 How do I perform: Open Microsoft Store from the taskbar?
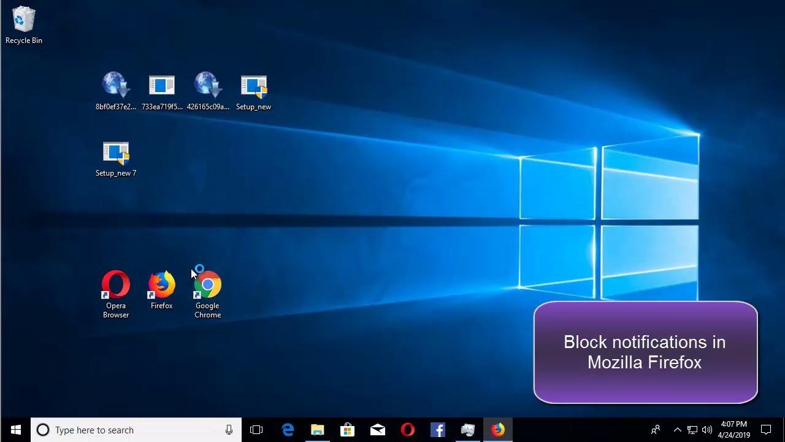click(347, 430)
